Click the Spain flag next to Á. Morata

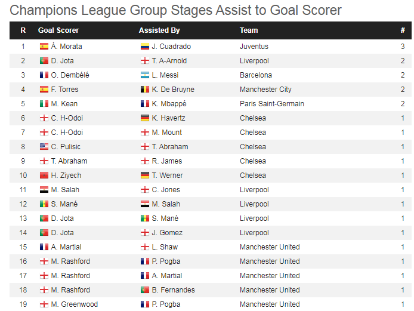pyautogui.click(x=44, y=47)
